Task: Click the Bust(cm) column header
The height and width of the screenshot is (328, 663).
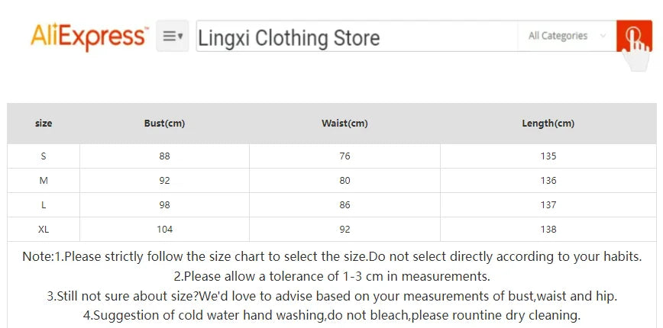Action: point(164,124)
